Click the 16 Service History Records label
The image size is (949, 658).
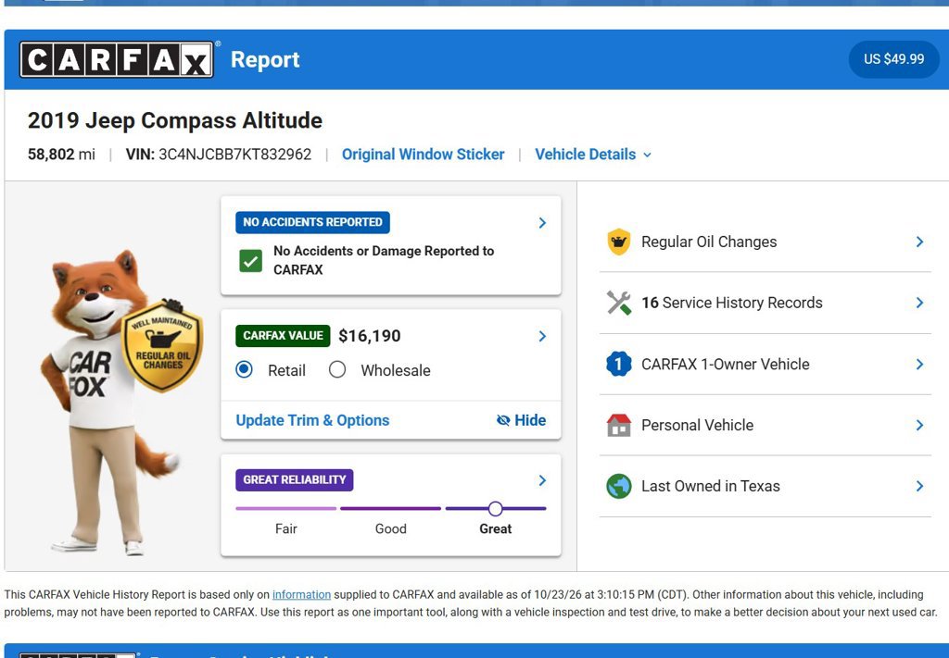732,303
